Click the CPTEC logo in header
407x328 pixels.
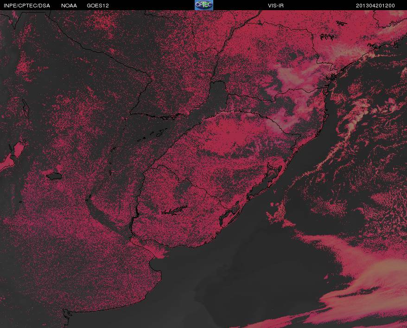[x=204, y=5]
